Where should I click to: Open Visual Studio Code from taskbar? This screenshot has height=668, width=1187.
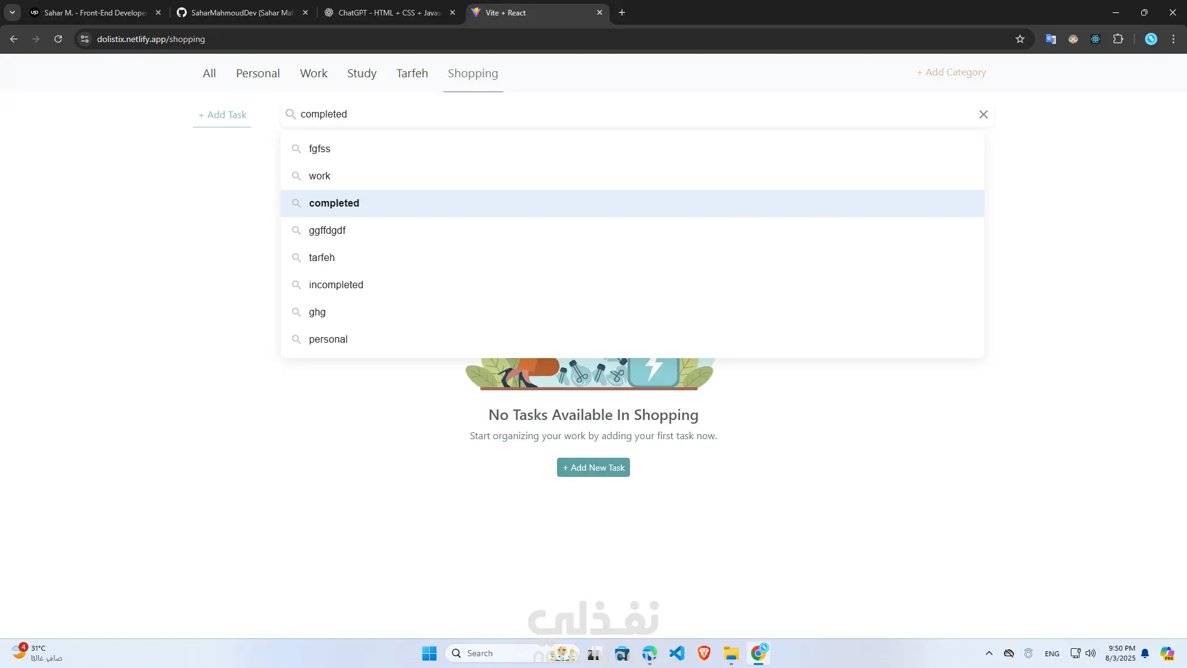click(677, 653)
